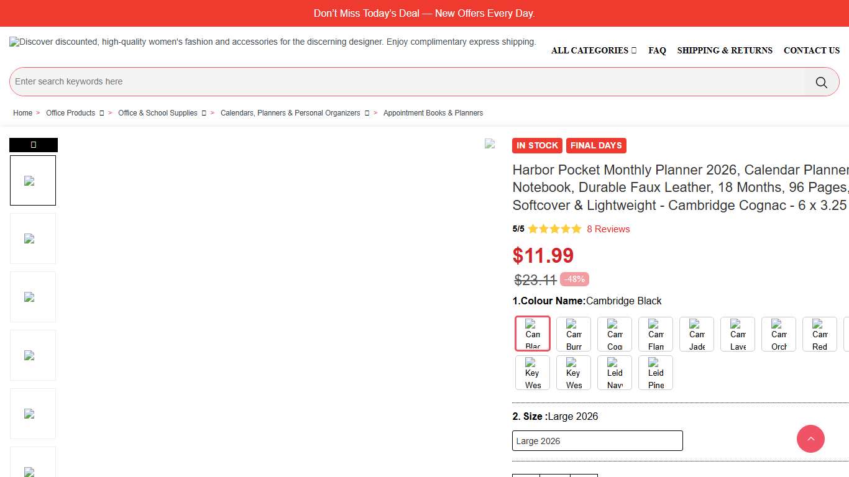Select the Cambridge Jade colour option

[x=697, y=334]
